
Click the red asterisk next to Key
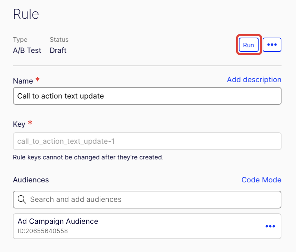(x=30, y=123)
